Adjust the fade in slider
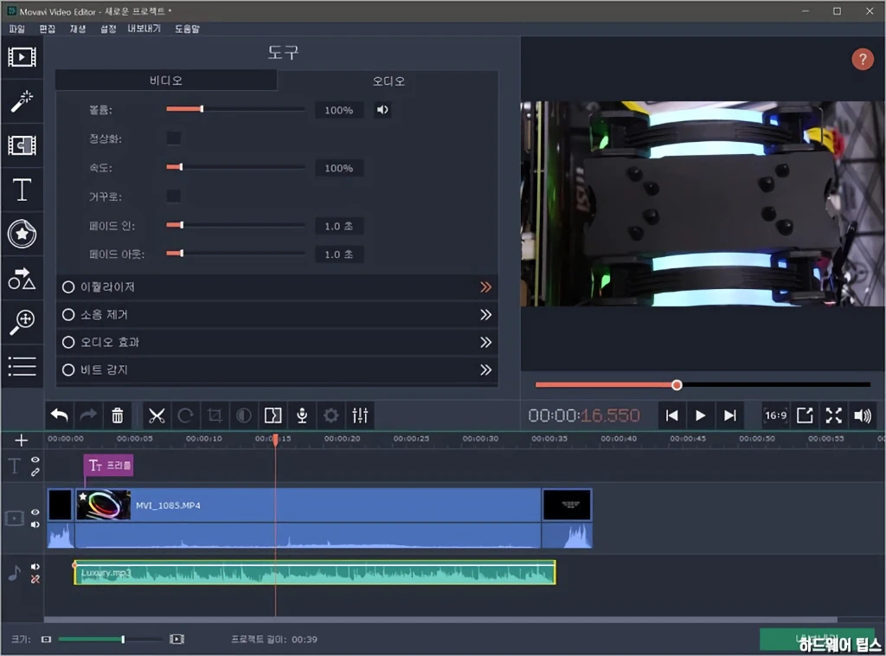886x656 pixels. pyautogui.click(x=235, y=226)
